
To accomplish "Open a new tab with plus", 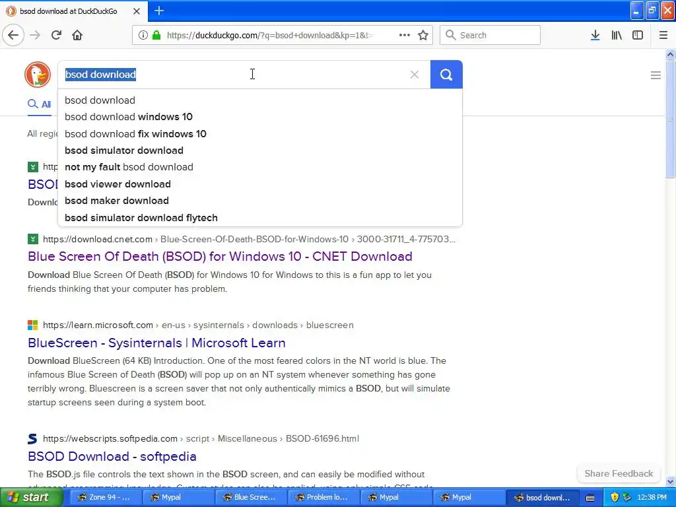I will click(159, 11).
